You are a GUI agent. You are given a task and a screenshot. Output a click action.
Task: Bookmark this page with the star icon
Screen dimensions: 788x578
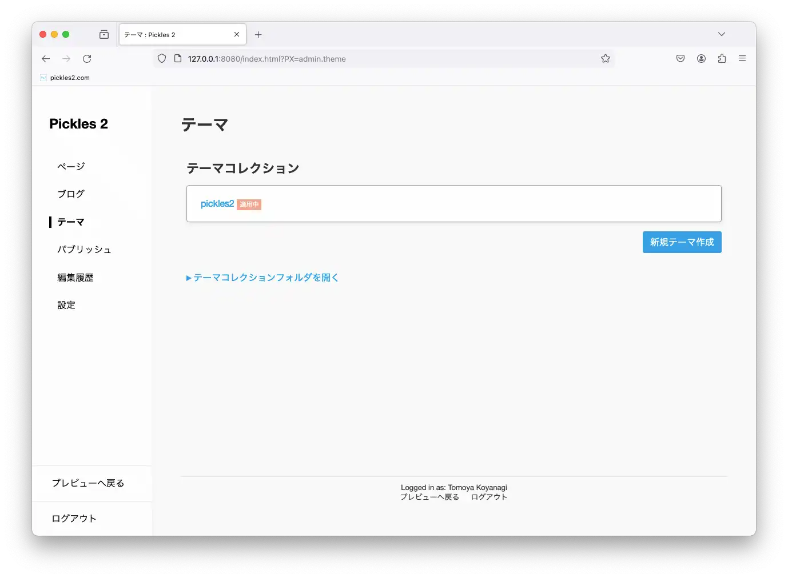click(606, 59)
